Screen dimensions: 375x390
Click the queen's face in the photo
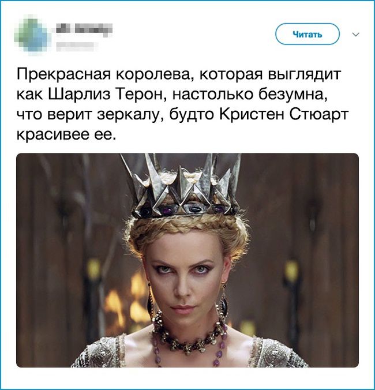pos(187,280)
